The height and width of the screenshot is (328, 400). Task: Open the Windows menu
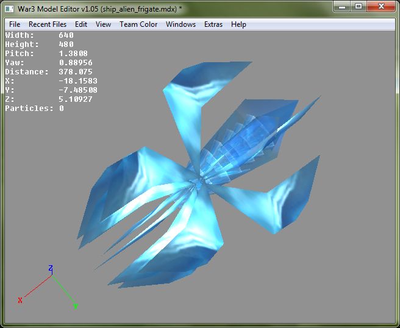click(x=180, y=24)
